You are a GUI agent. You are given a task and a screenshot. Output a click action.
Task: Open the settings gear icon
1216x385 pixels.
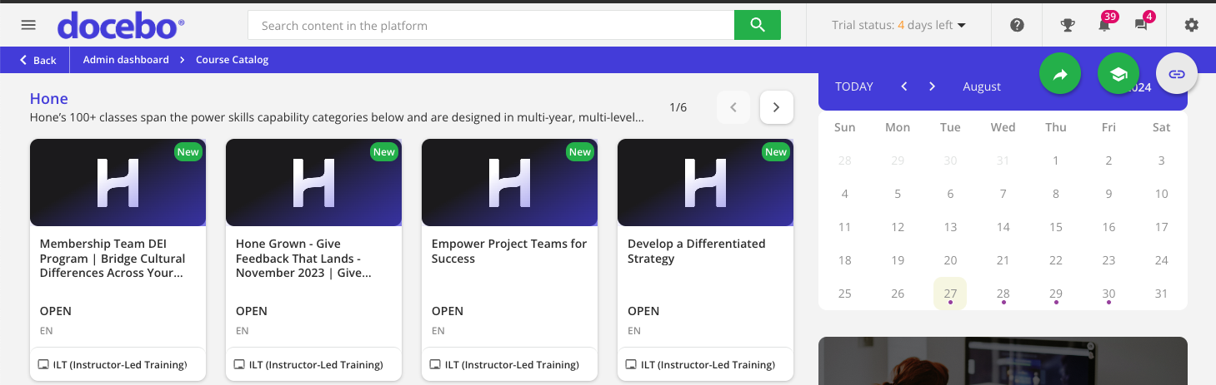pos(1192,25)
